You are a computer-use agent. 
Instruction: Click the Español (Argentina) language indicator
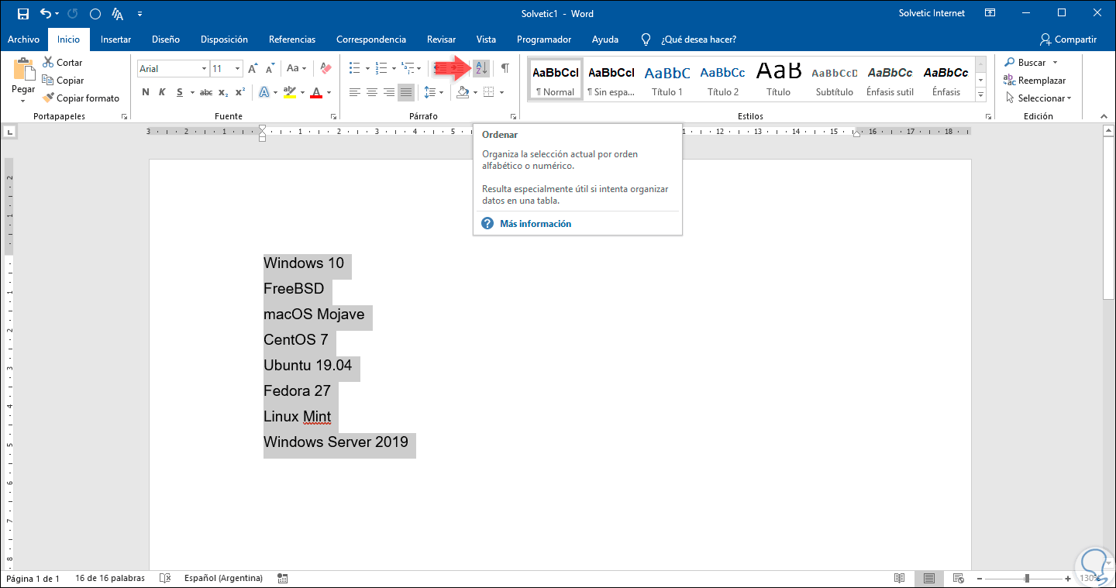coord(223,578)
